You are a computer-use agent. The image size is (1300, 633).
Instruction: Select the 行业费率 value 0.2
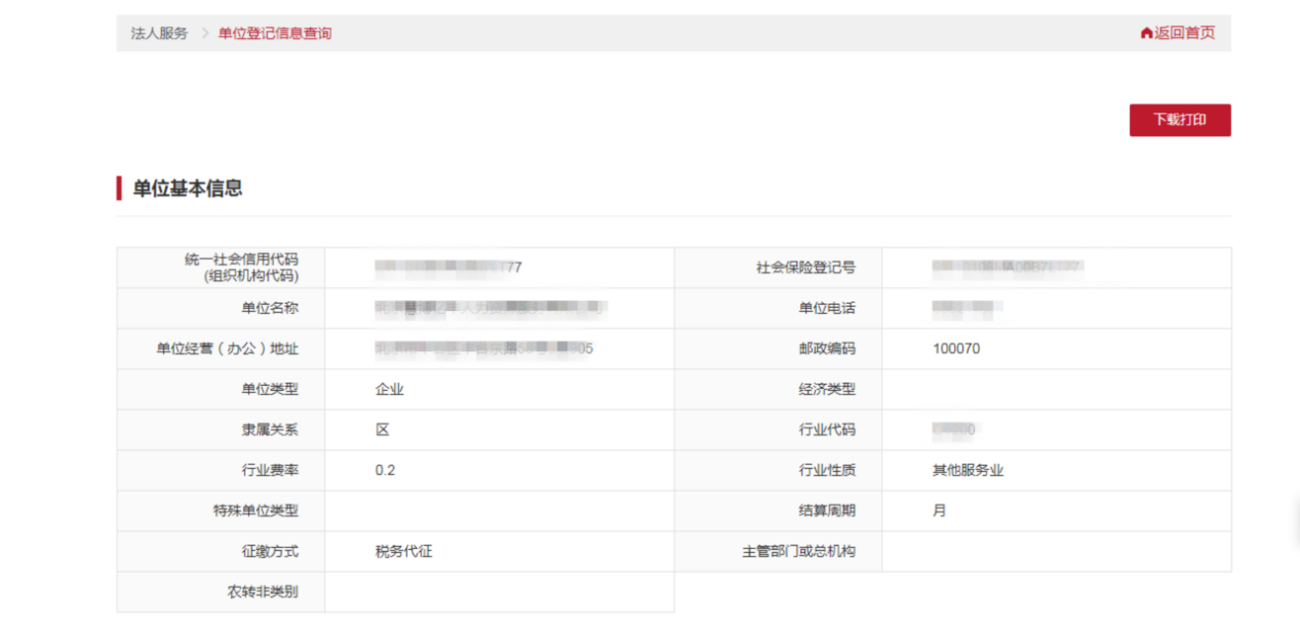click(x=385, y=470)
